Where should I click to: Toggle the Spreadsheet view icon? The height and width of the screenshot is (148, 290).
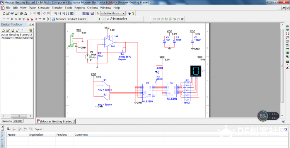[x=88, y=13]
